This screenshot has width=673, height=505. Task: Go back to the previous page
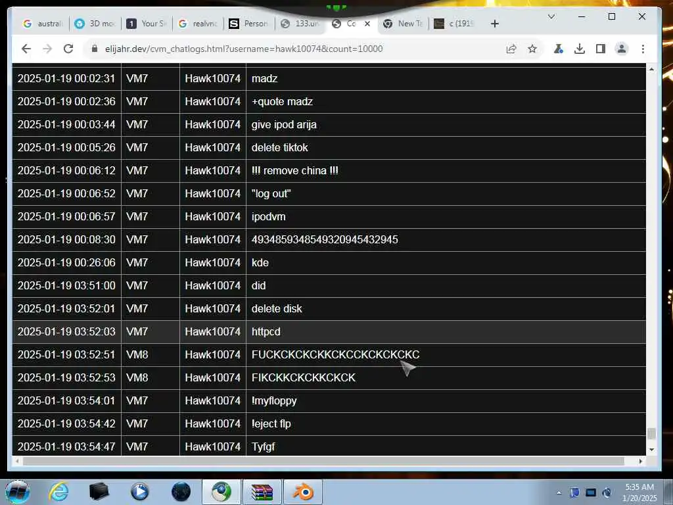26,49
